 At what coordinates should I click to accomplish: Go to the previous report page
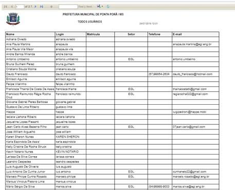pos(12,7)
